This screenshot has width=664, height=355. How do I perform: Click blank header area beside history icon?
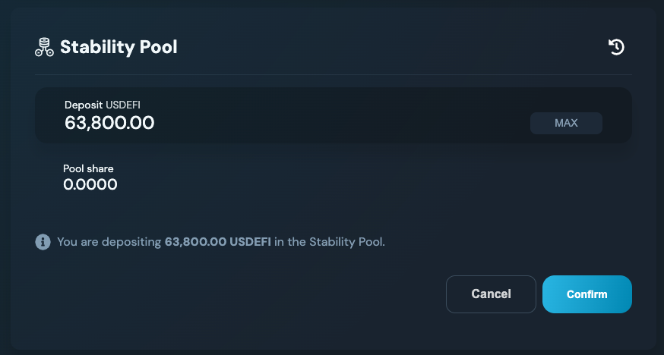coord(456,47)
